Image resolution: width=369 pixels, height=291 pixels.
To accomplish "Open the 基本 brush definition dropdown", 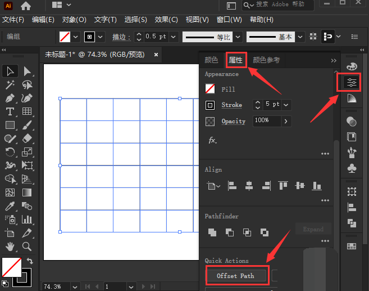I will (x=300, y=37).
